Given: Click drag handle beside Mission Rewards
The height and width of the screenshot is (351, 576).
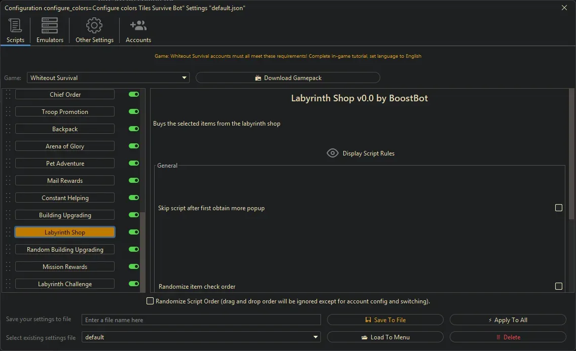Looking at the screenshot, I should pyautogui.click(x=8, y=267).
